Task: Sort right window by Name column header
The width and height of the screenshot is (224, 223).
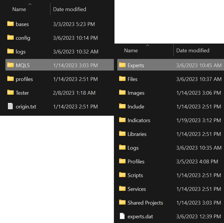Action: (131, 51)
